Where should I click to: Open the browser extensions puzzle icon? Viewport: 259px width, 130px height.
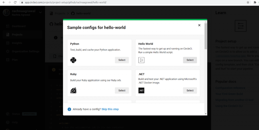tap(255, 2)
